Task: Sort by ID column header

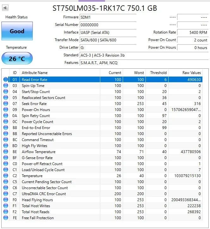Action: click(x=15, y=73)
